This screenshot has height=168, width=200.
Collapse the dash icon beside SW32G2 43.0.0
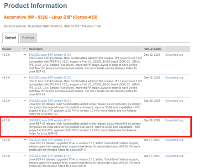tap(25, 55)
